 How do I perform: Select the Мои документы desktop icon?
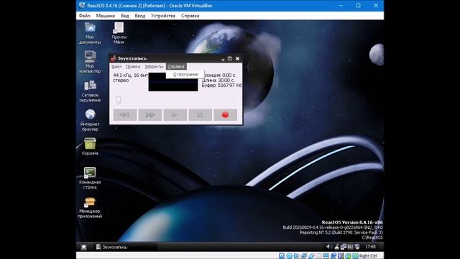pos(90,34)
